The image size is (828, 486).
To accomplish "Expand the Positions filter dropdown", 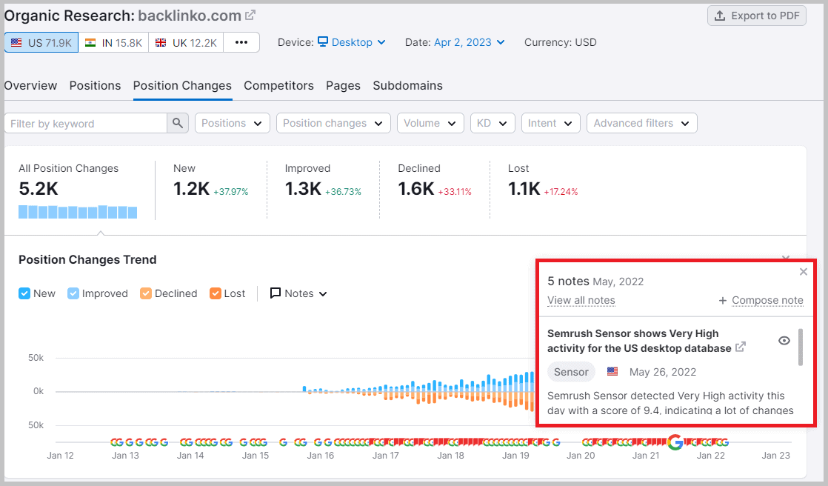I will (x=233, y=124).
